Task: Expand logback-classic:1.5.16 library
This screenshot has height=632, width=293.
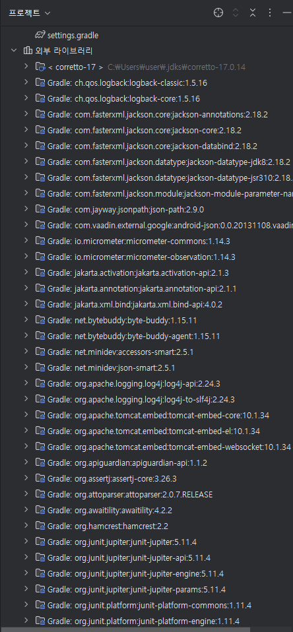Action: 26,82
